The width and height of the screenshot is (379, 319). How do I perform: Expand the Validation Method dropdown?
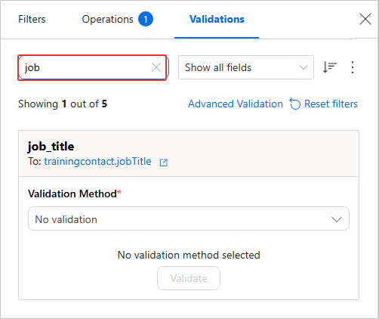[x=189, y=218]
